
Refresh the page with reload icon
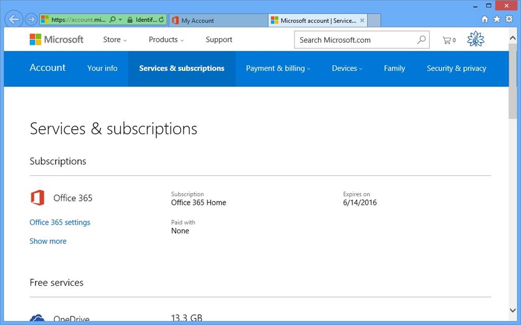click(x=161, y=20)
